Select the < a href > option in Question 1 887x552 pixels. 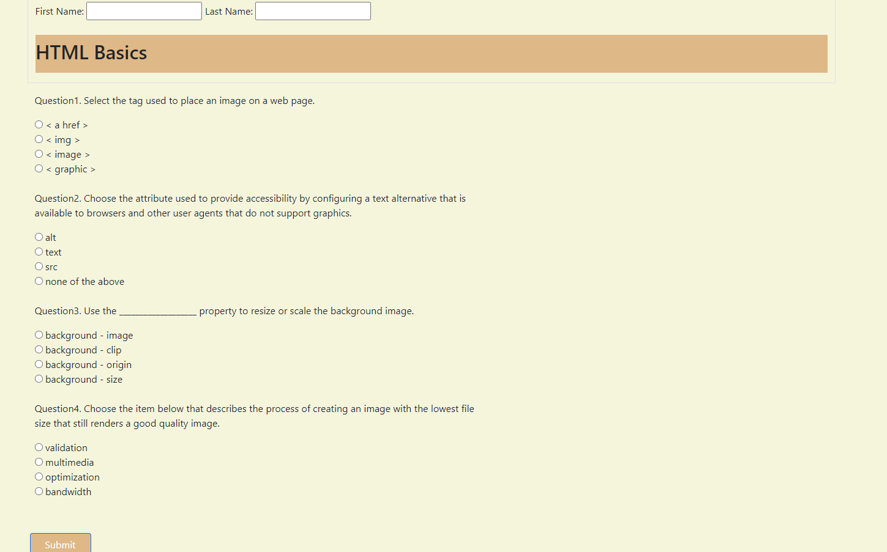pyautogui.click(x=39, y=124)
